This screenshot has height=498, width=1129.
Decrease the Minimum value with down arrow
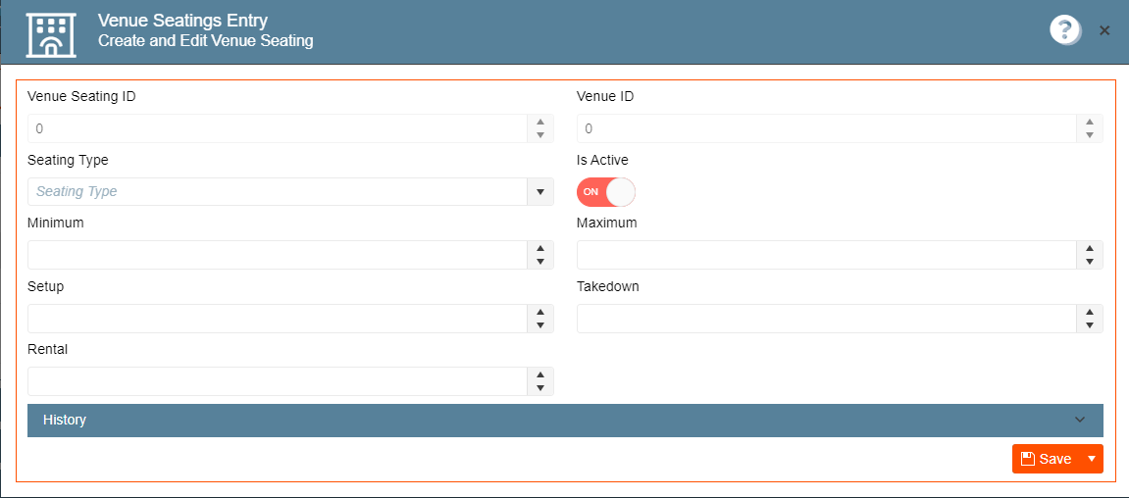click(x=540, y=262)
